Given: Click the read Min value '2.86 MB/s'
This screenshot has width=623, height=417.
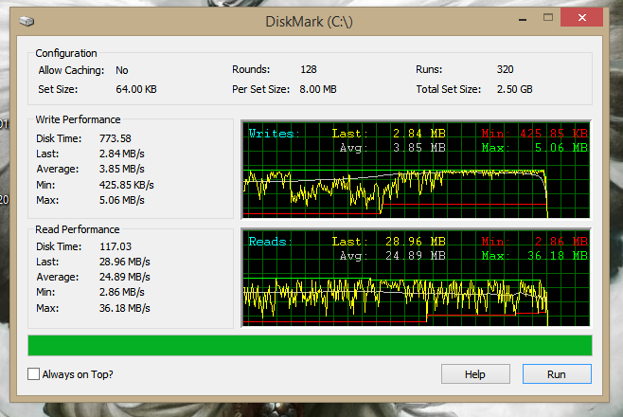Looking at the screenshot, I should click(121, 292).
